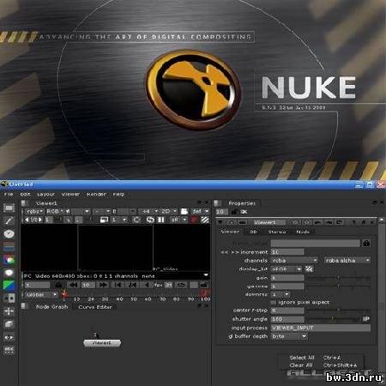Viewport: 386px width, 386px height.
Task: Open the global timeline range dropdown
Action: click(x=41, y=294)
